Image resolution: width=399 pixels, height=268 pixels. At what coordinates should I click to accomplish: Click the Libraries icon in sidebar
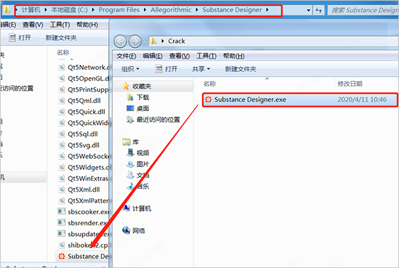tap(126, 142)
